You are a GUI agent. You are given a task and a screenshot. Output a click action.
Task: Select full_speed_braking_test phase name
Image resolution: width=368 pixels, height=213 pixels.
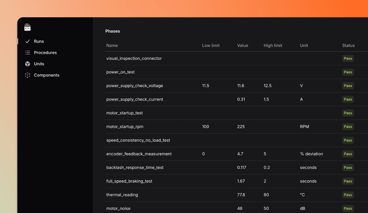pyautogui.click(x=129, y=181)
